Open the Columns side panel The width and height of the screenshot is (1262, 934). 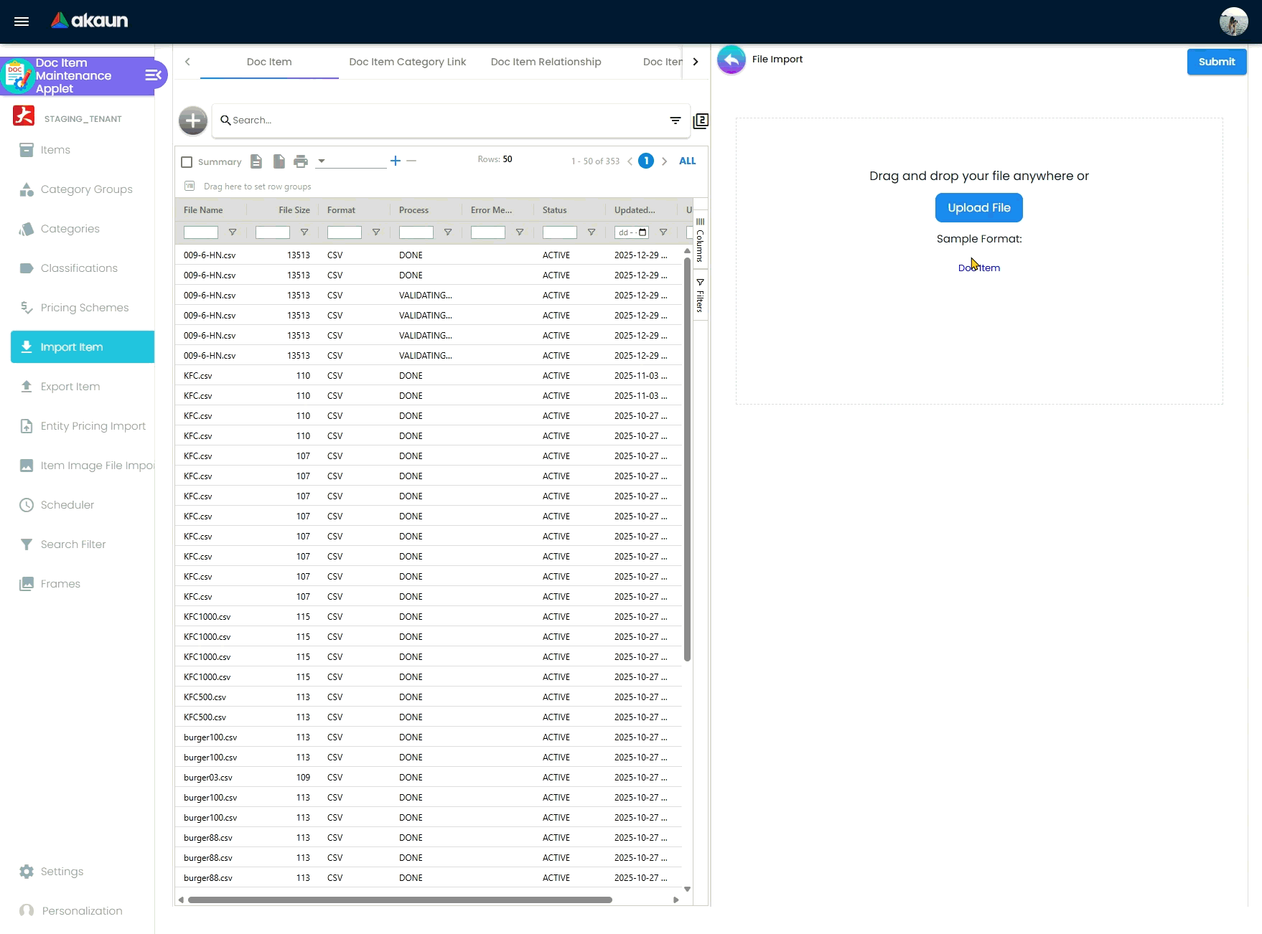(x=700, y=240)
